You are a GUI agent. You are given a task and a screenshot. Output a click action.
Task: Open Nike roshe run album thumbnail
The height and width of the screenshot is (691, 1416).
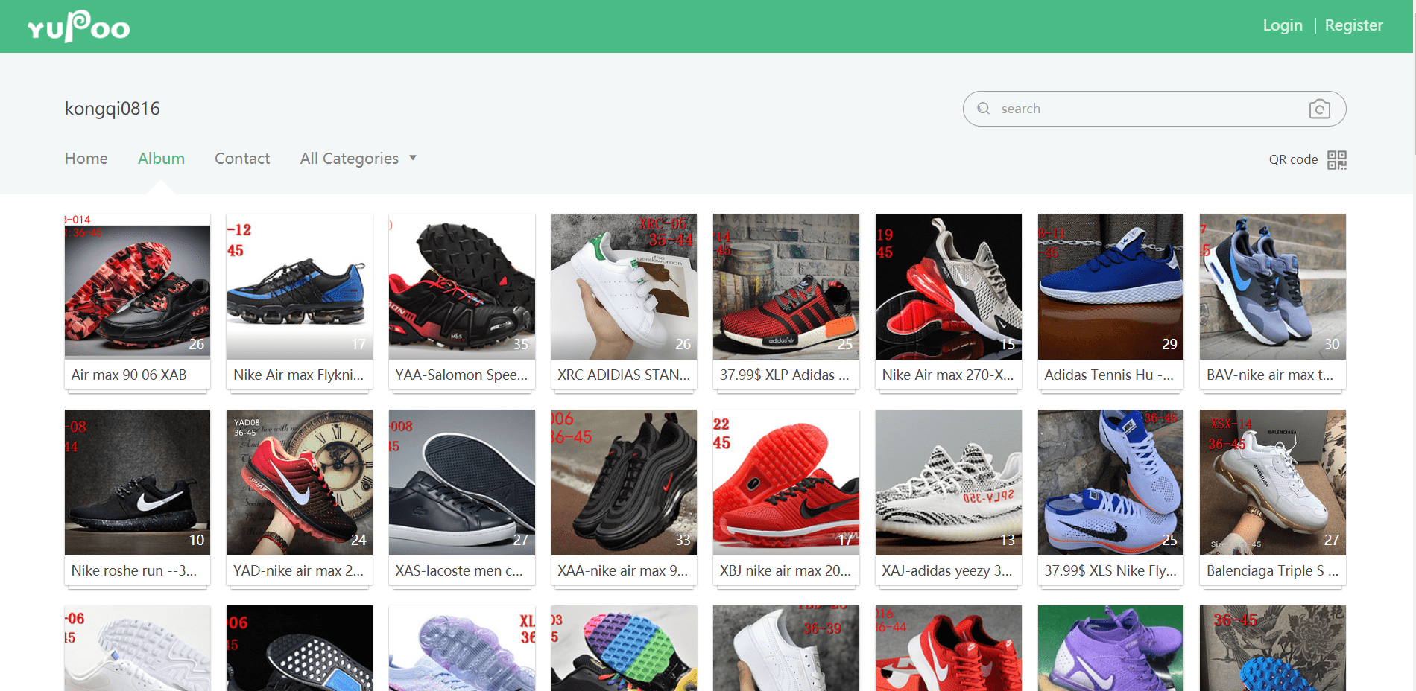coord(137,482)
